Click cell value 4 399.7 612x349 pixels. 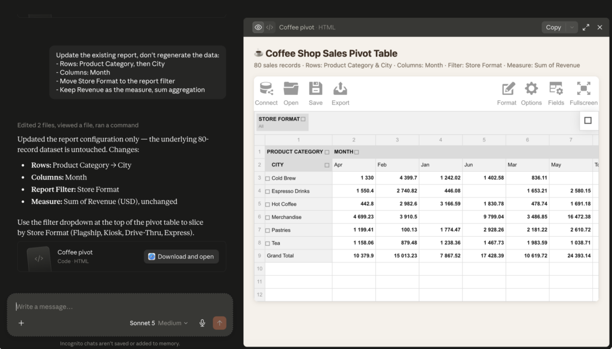tap(397, 178)
